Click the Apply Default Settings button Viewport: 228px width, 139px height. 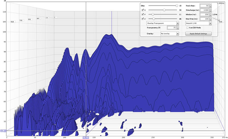(x=198, y=34)
